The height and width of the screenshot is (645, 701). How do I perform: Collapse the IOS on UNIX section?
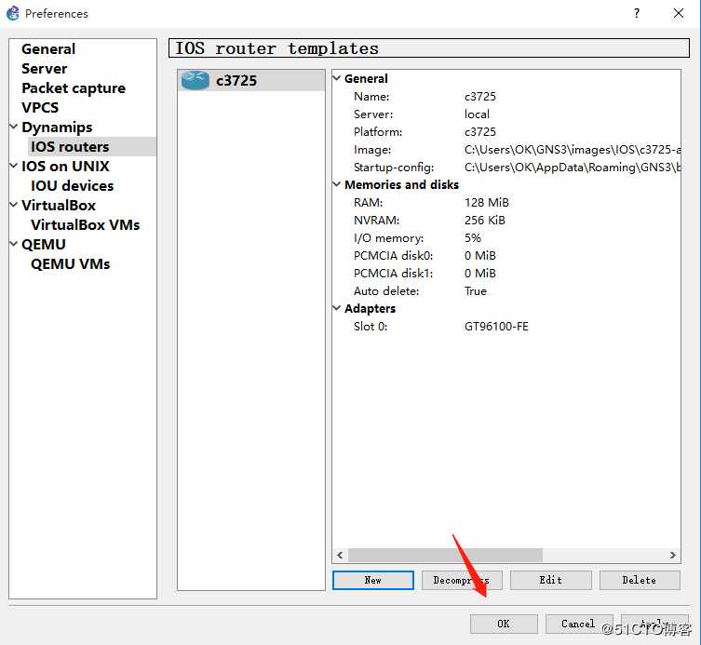point(14,166)
